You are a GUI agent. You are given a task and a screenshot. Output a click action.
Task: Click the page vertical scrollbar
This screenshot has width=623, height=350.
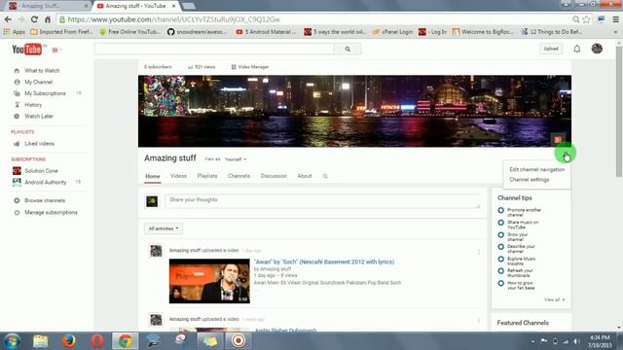[x=619, y=111]
